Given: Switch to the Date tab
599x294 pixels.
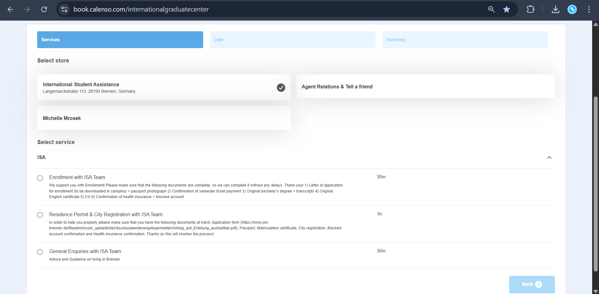Looking at the screenshot, I should (292, 39).
